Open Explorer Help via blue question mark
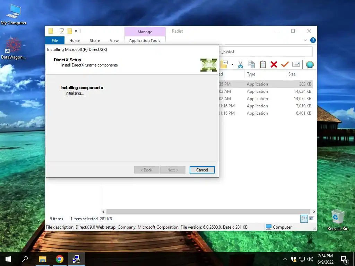This screenshot has width=355, height=266. 313,40
